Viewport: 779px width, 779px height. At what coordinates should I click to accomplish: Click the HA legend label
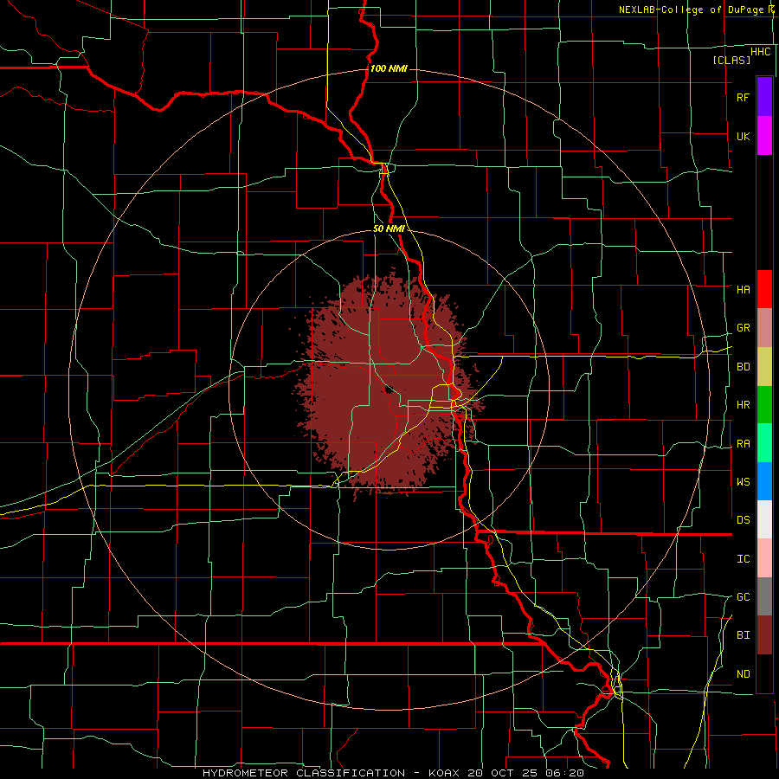pyautogui.click(x=743, y=289)
